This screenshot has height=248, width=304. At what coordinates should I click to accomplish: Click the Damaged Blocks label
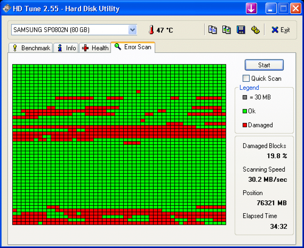coord(264,146)
